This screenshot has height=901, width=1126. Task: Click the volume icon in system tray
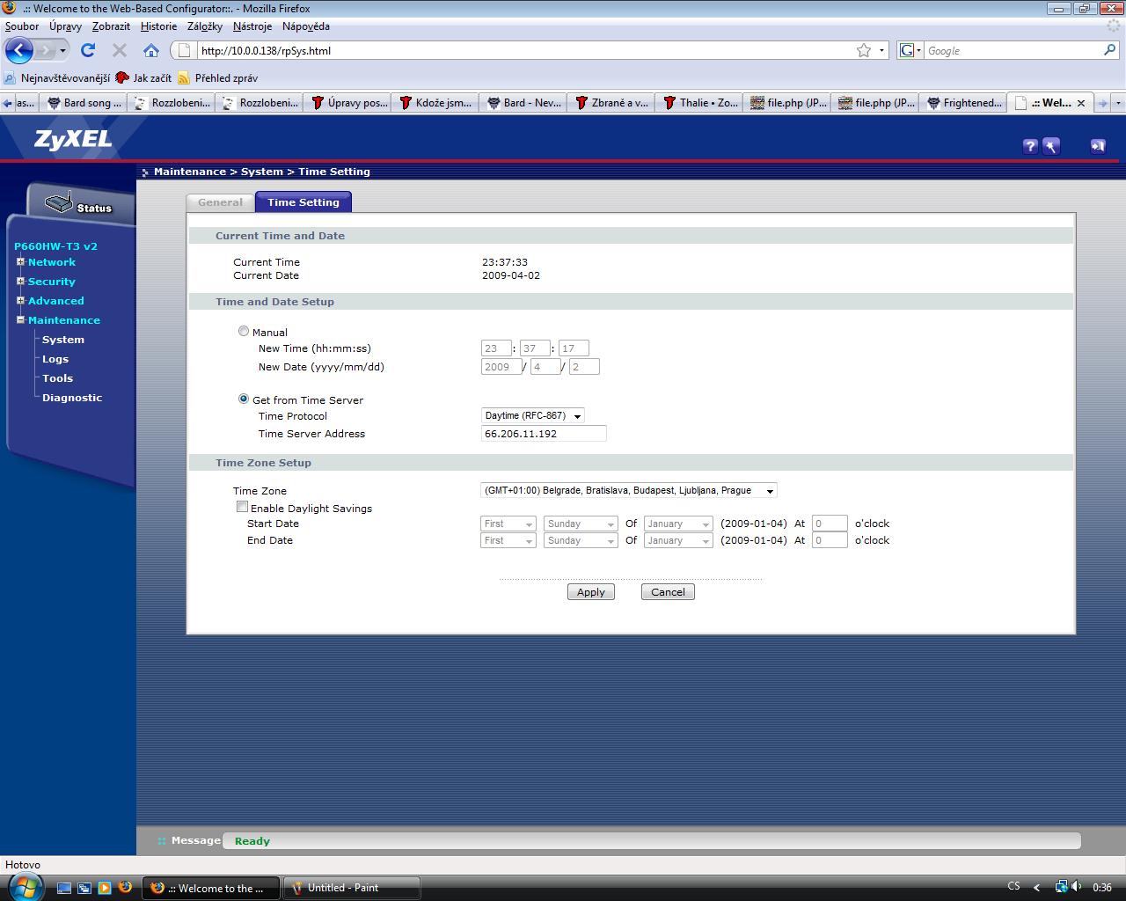tap(1078, 888)
